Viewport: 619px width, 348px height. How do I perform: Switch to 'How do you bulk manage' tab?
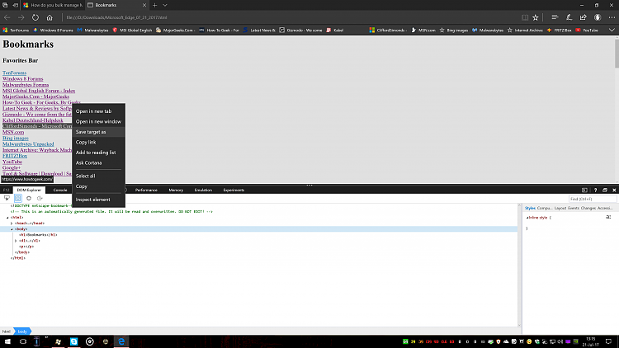[x=53, y=5]
